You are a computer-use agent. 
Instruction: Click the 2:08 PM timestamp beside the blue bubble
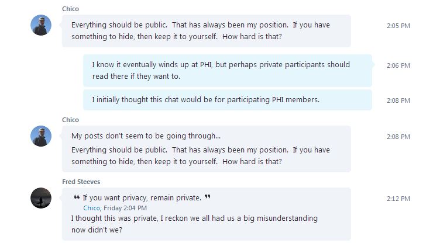[x=398, y=100]
